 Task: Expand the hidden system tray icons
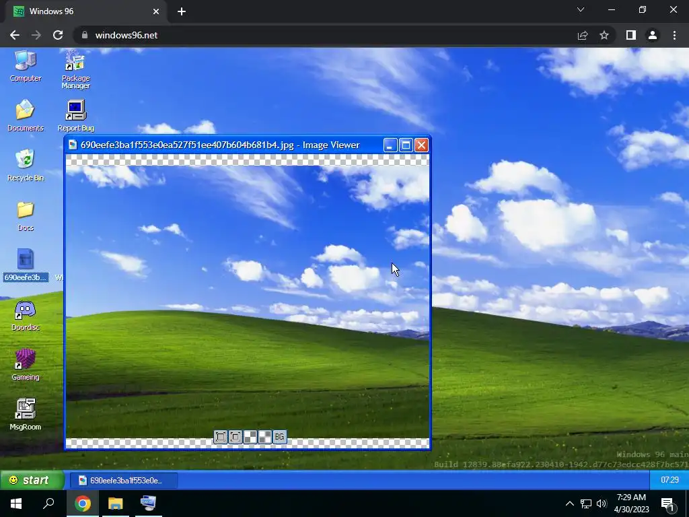coord(569,504)
